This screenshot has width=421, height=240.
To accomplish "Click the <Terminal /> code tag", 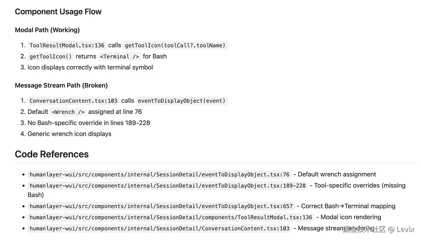I will [119, 56].
